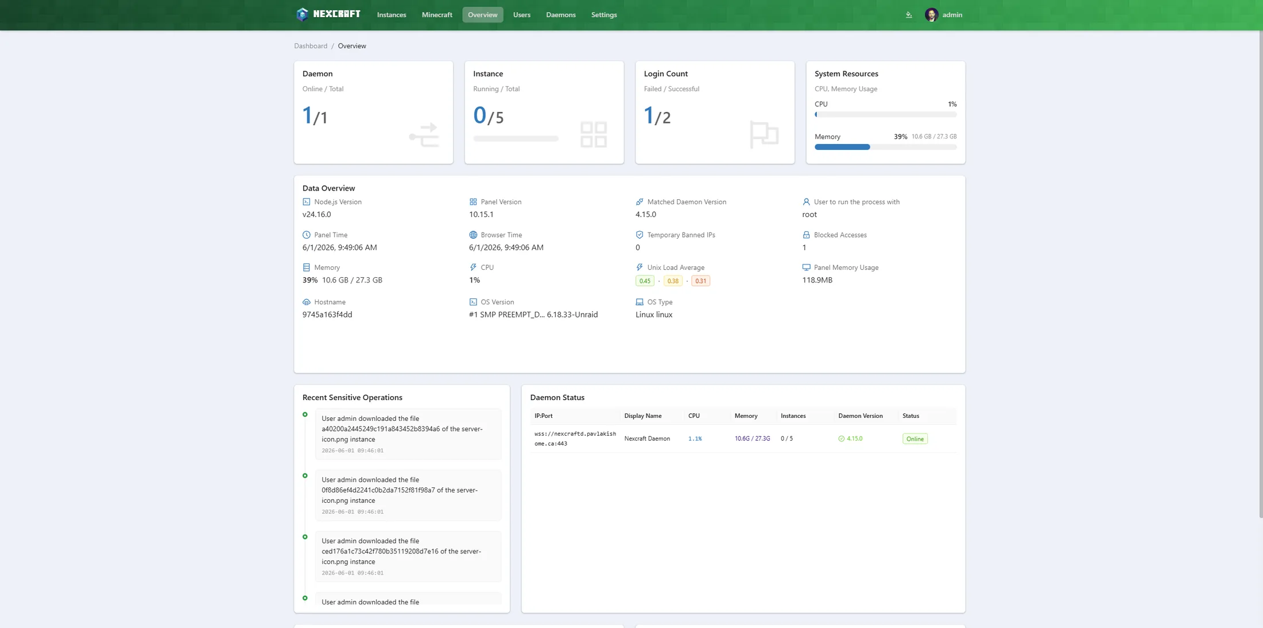
Task: Click the admin user avatar
Action: pos(931,15)
